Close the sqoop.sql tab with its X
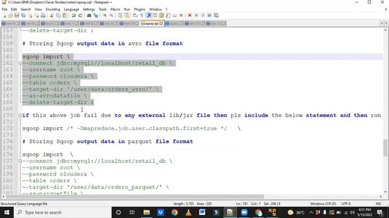Viewport: 389px width, 218px height. (161, 24)
